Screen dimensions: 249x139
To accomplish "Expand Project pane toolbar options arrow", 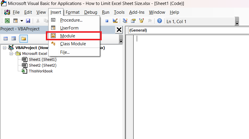I will click(121, 39).
